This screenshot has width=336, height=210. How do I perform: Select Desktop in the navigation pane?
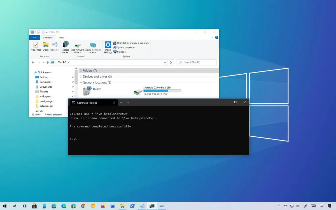tap(41, 77)
